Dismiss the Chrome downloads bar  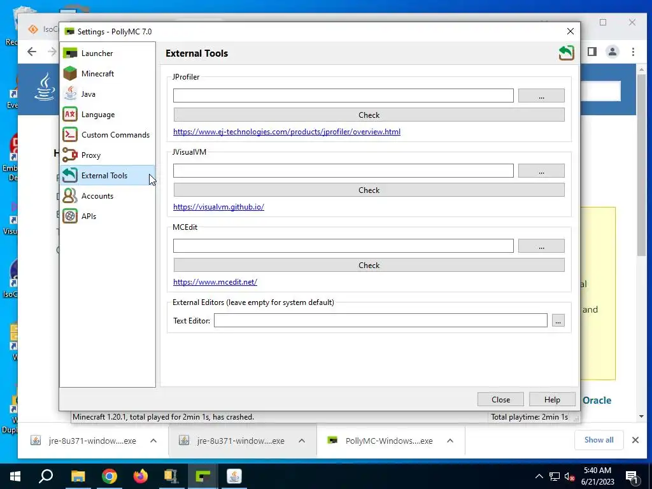click(635, 440)
